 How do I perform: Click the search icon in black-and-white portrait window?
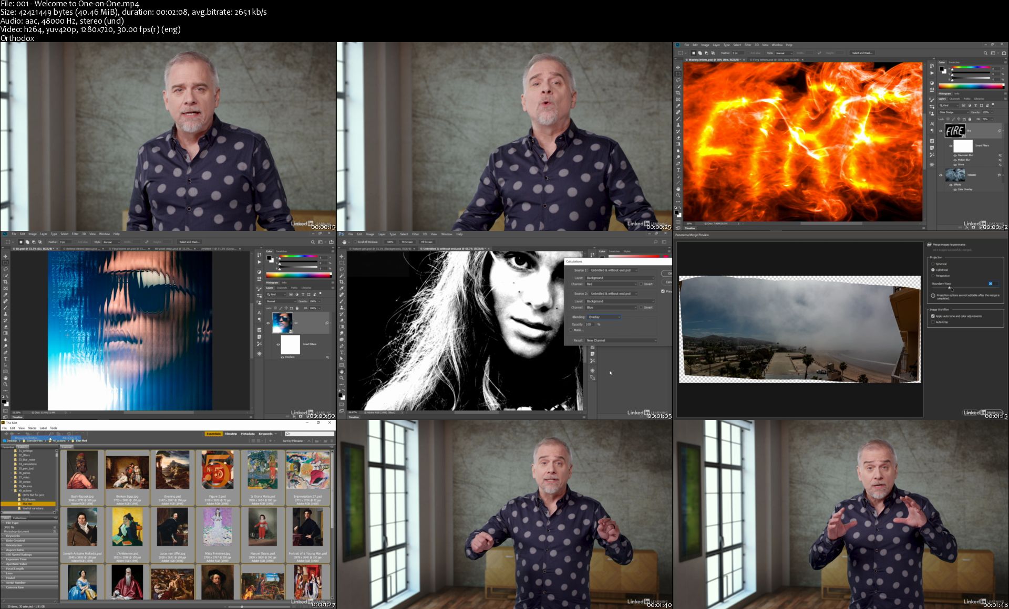655,242
